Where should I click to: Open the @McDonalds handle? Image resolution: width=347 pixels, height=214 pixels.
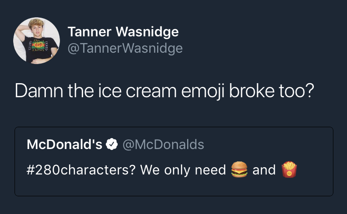(x=164, y=144)
